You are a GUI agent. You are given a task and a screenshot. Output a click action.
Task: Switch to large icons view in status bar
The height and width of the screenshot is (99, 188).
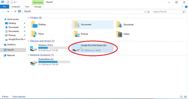point(185,97)
